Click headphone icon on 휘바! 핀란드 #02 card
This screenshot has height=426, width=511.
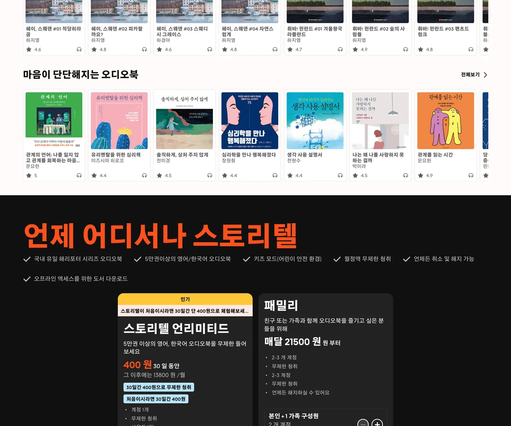tap(405, 49)
